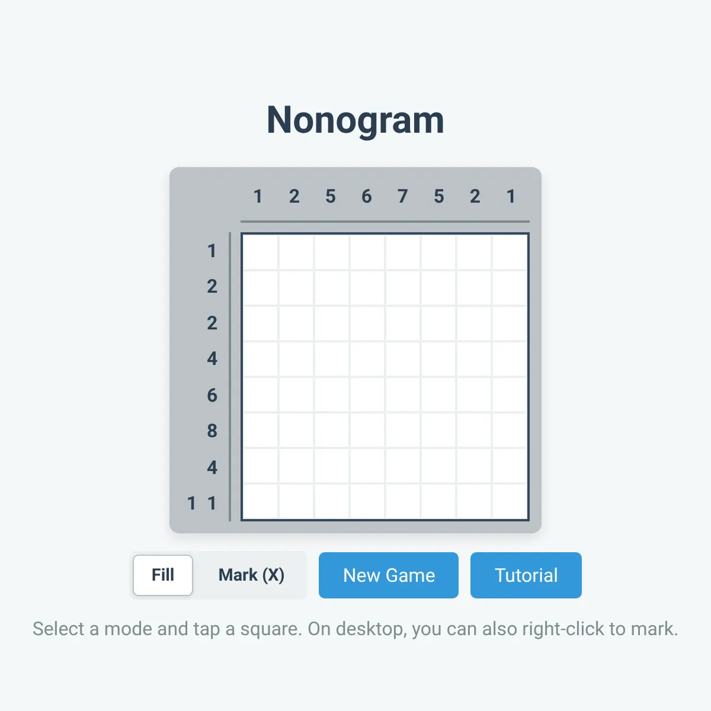
Task: Click the column clue showing 7
Action: pos(402,196)
